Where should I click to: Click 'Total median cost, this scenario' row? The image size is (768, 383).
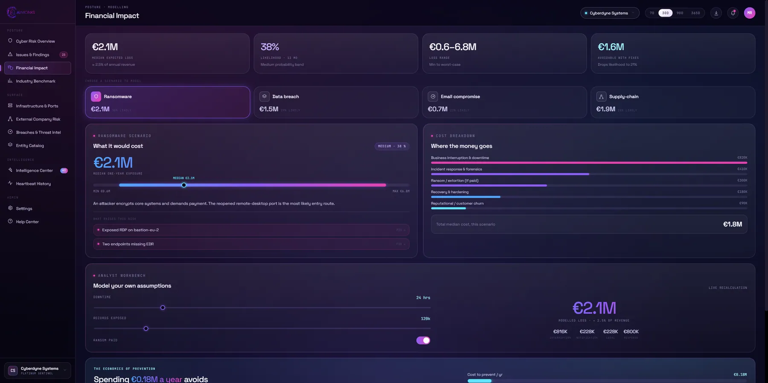[589, 224]
